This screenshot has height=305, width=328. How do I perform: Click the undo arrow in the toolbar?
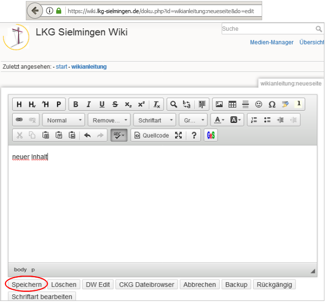point(87,136)
